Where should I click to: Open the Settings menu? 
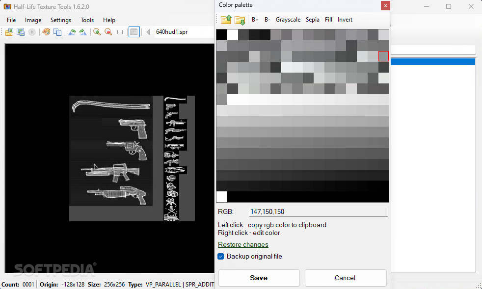point(61,20)
